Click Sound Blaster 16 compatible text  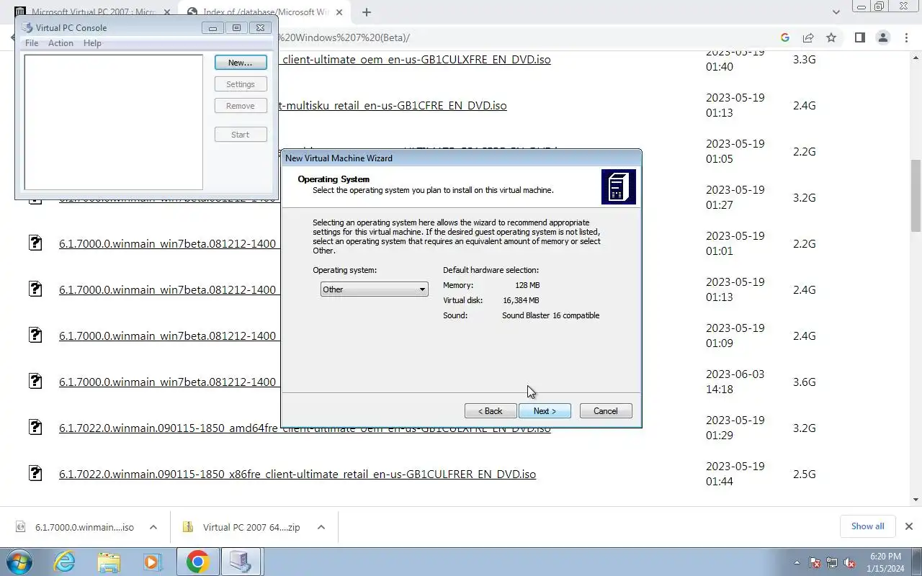tap(550, 315)
